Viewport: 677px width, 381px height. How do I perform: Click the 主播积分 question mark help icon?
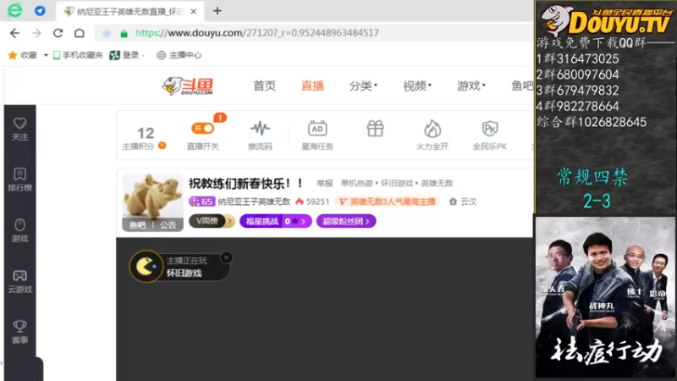(x=162, y=146)
